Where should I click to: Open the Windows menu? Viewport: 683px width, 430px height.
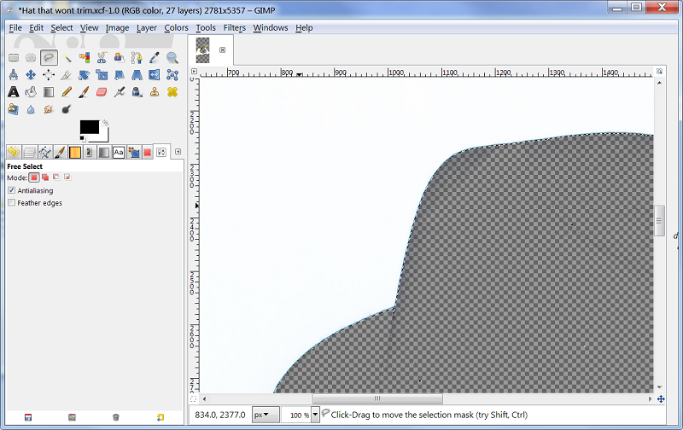[271, 27]
